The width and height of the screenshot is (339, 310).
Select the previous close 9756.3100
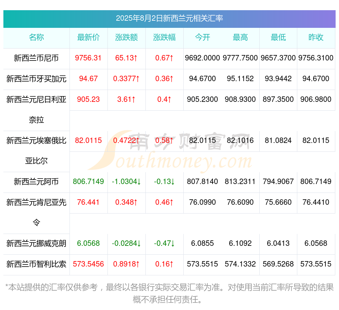(x=316, y=58)
